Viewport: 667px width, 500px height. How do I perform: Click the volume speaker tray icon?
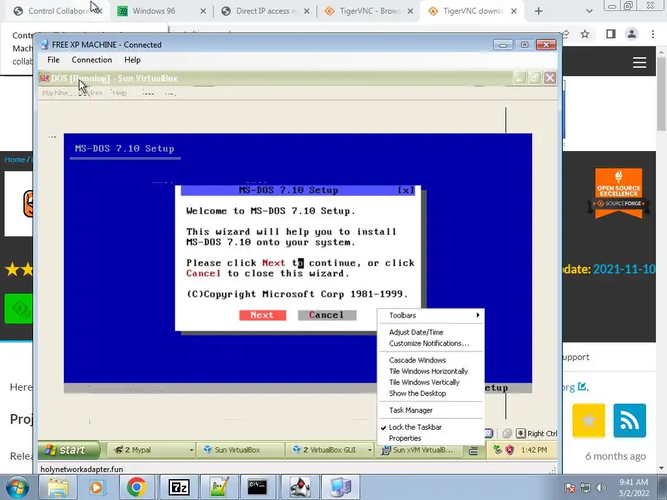click(601, 488)
